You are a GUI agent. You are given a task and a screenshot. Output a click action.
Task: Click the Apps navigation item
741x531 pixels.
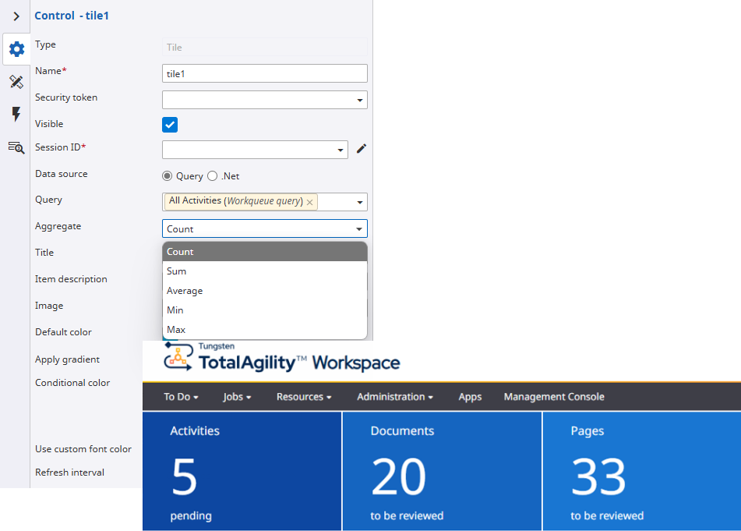tap(469, 397)
